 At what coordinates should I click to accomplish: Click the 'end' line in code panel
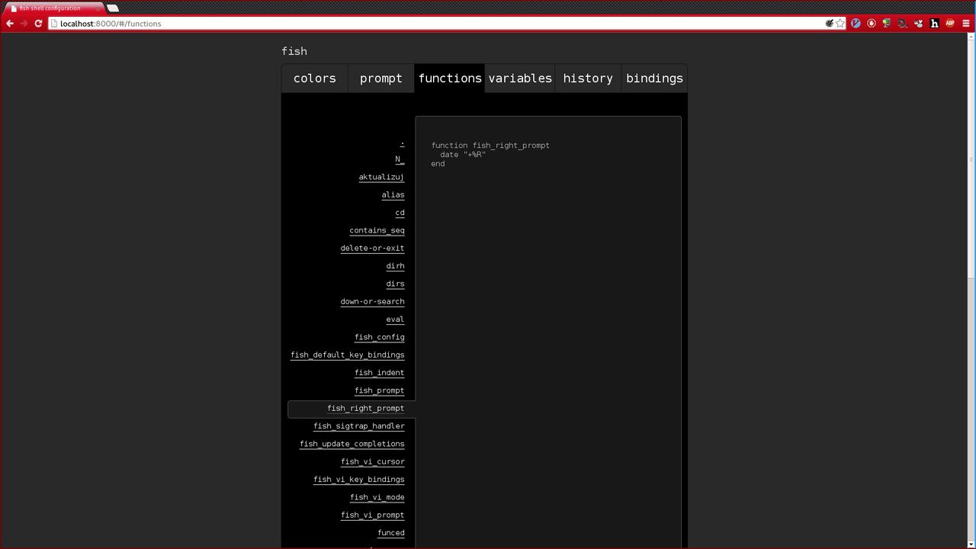point(438,164)
